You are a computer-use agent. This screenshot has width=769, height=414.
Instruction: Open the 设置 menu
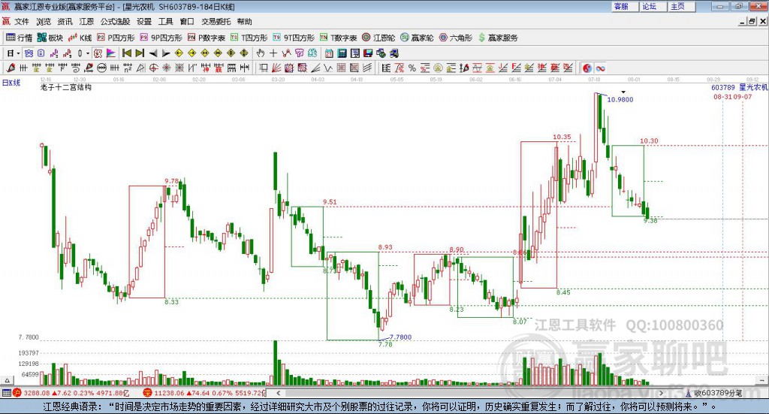(144, 22)
